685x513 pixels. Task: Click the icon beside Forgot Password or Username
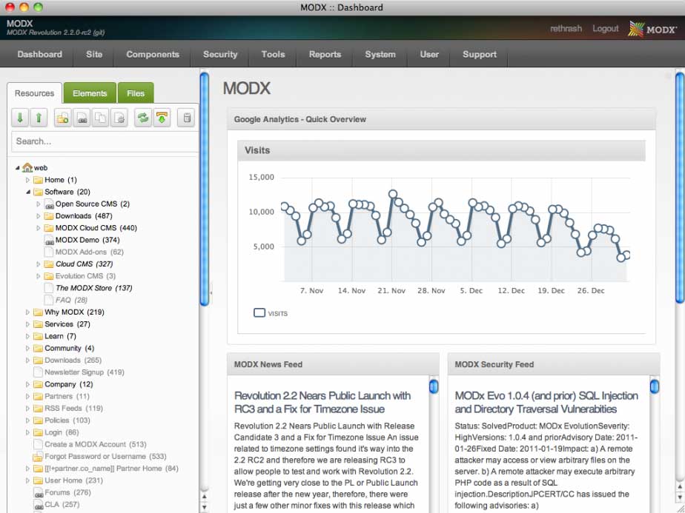[x=39, y=457]
